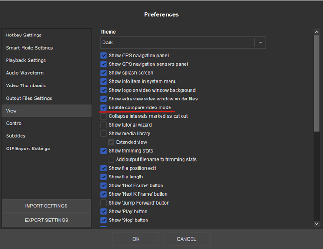Viewport: 323px width, 249px height.
Task: Toggle Show file length checkbox
Action: (103, 177)
